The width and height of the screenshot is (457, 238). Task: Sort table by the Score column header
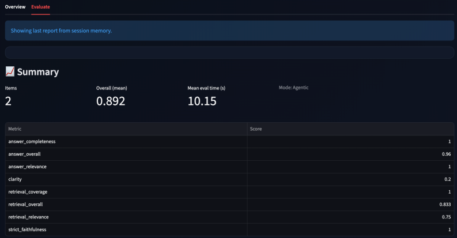pyautogui.click(x=256, y=129)
